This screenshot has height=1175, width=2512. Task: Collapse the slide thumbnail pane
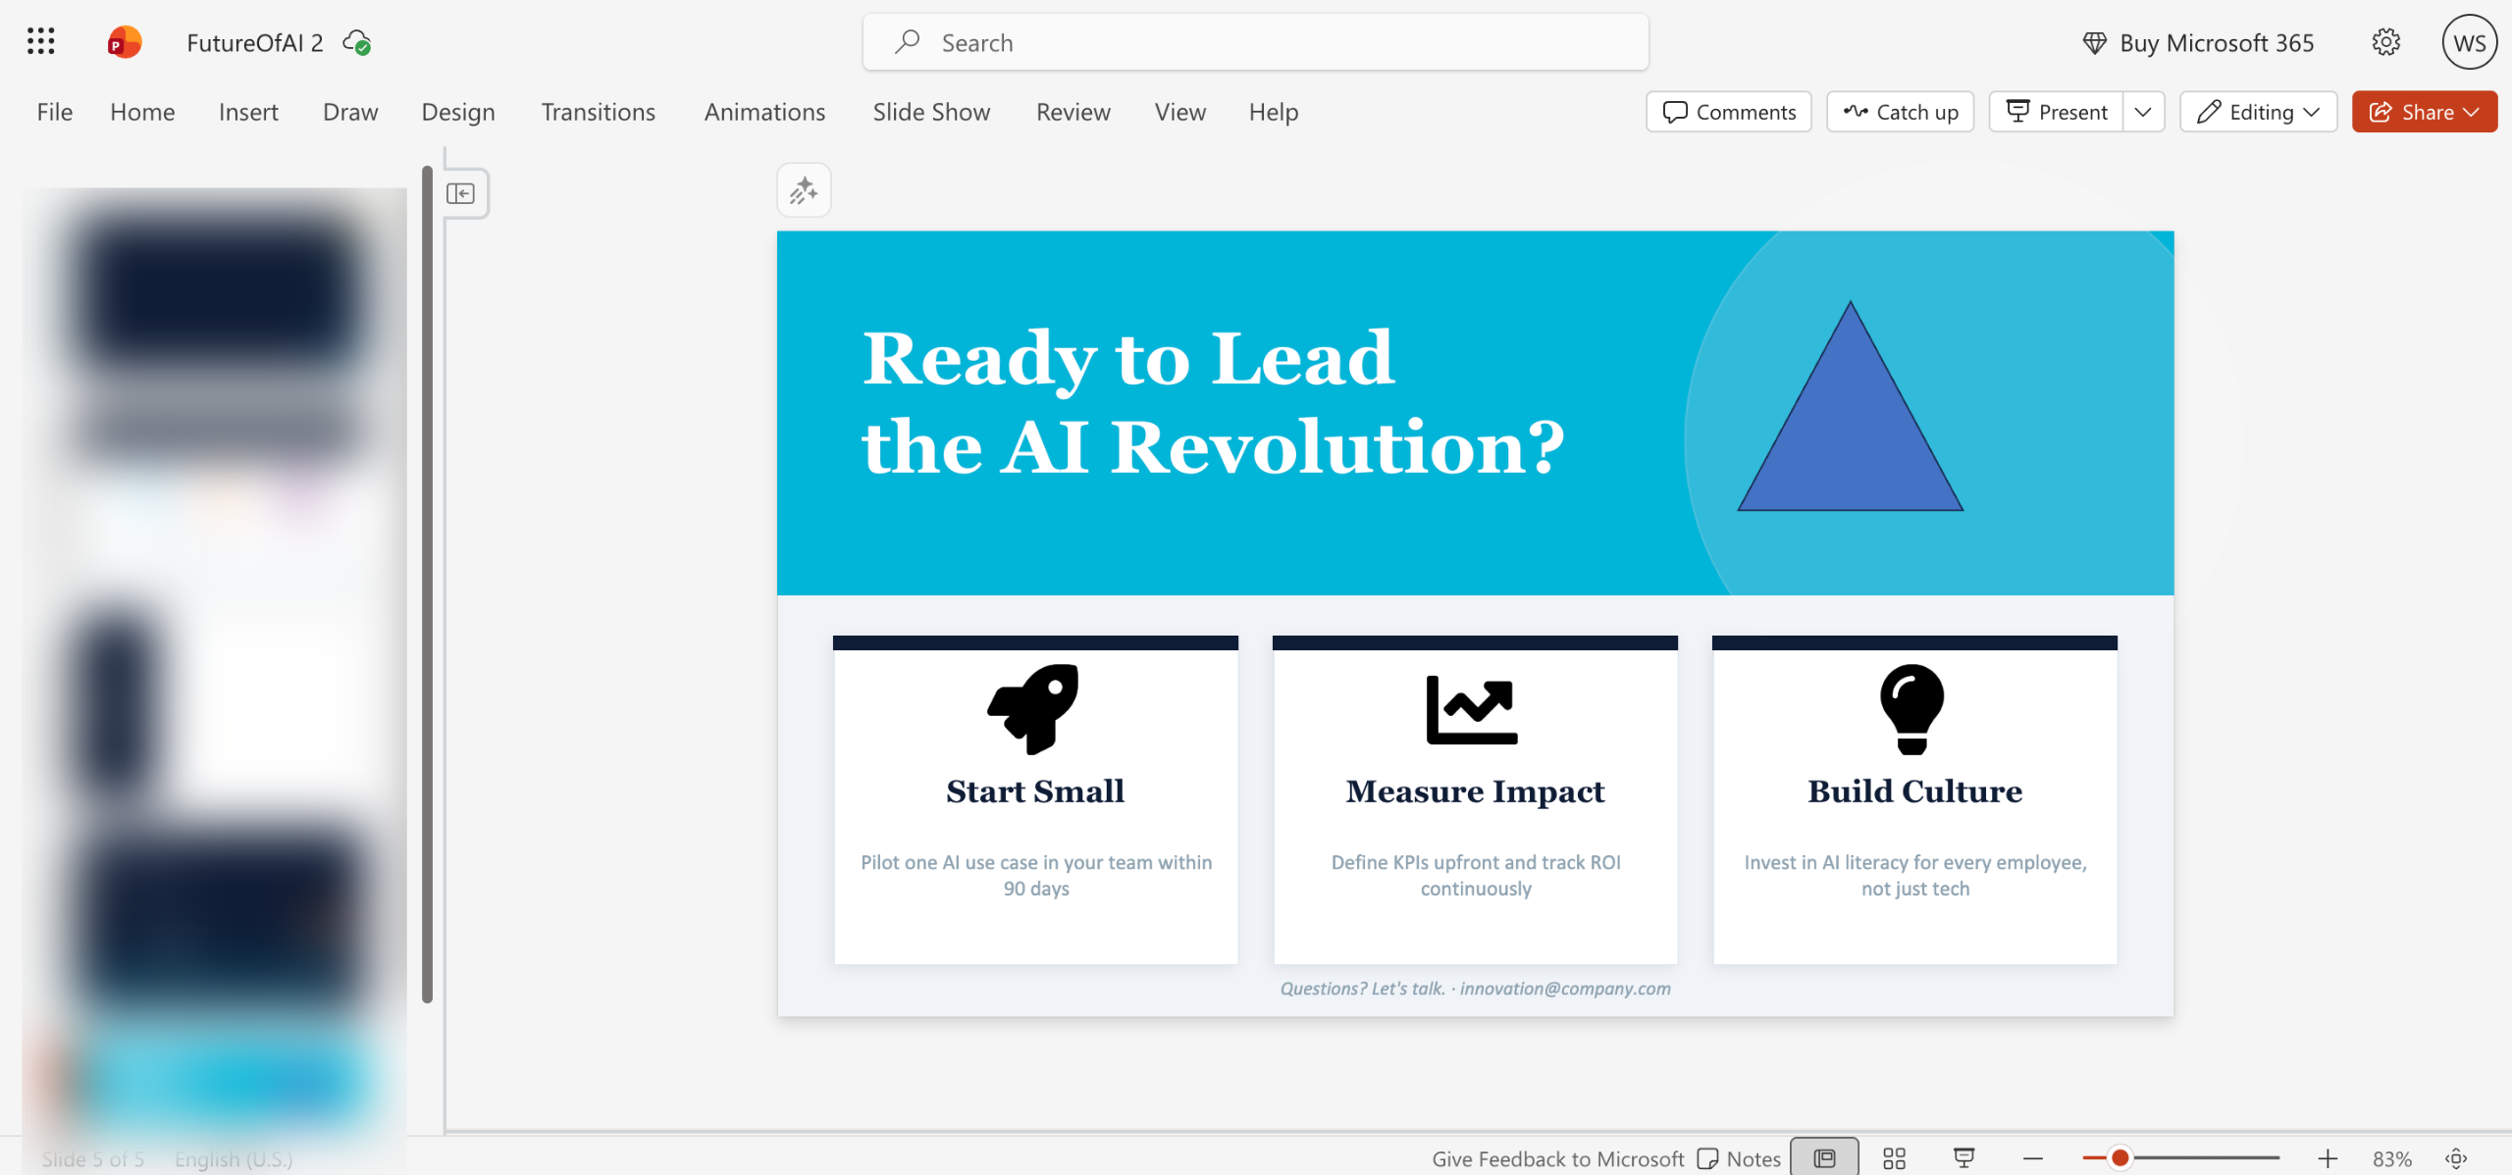pyautogui.click(x=460, y=193)
